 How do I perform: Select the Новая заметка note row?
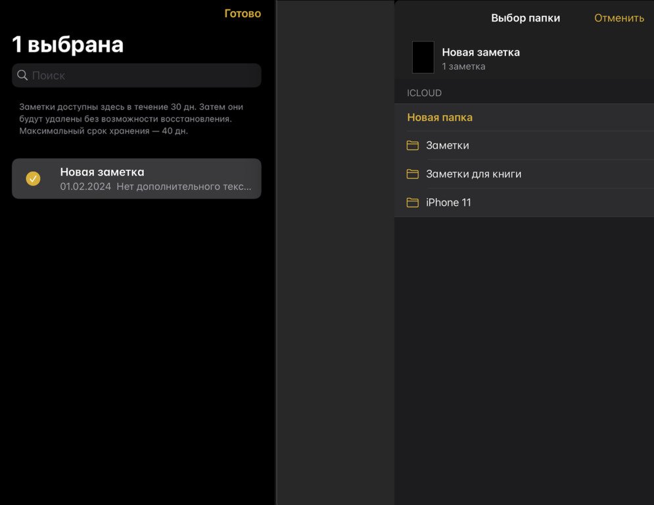(x=137, y=179)
